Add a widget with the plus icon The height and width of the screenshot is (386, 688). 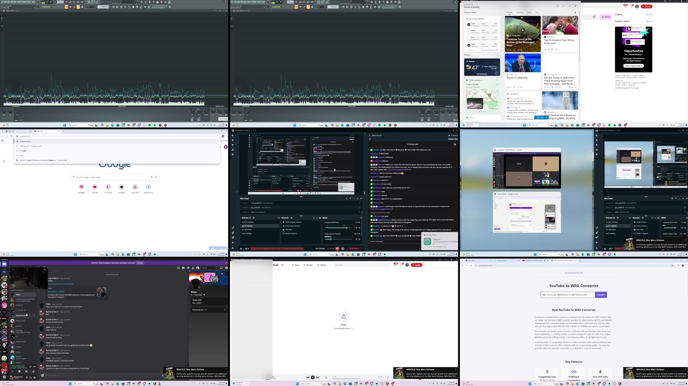coord(498,55)
